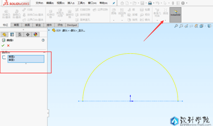Open the DimXpertManager crosshair tab

[28, 35]
